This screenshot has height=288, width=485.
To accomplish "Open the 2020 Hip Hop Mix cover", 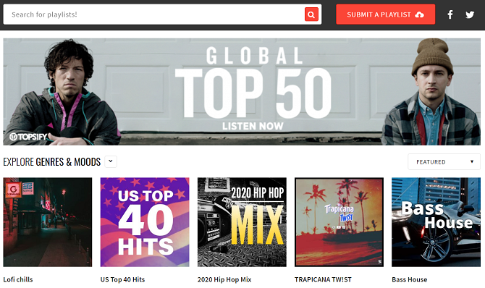I will tap(242, 222).
